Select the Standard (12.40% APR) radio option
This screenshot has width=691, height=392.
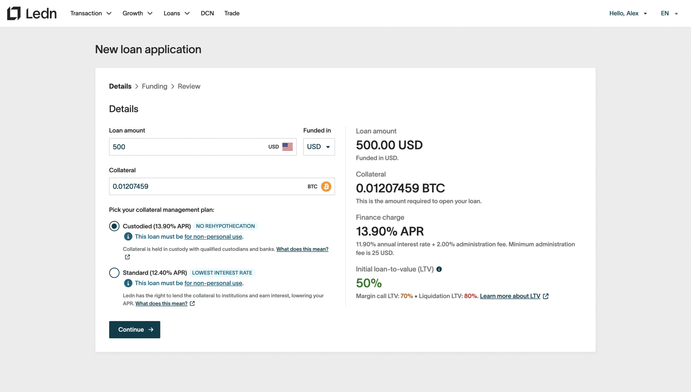[114, 273]
